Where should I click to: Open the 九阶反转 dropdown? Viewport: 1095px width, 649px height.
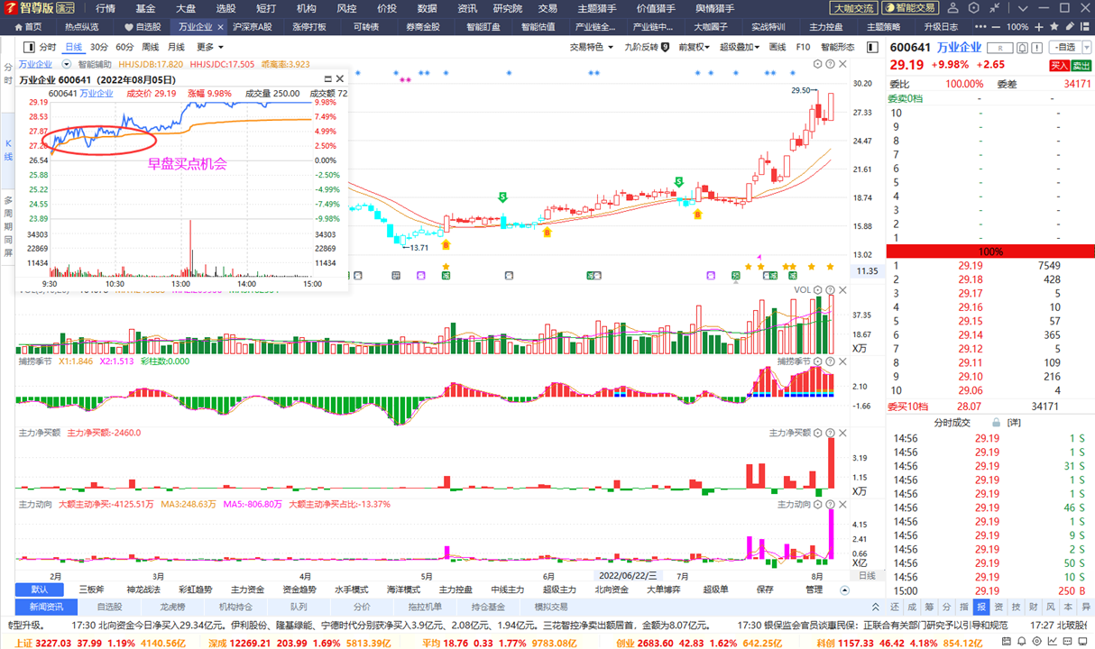(647, 47)
